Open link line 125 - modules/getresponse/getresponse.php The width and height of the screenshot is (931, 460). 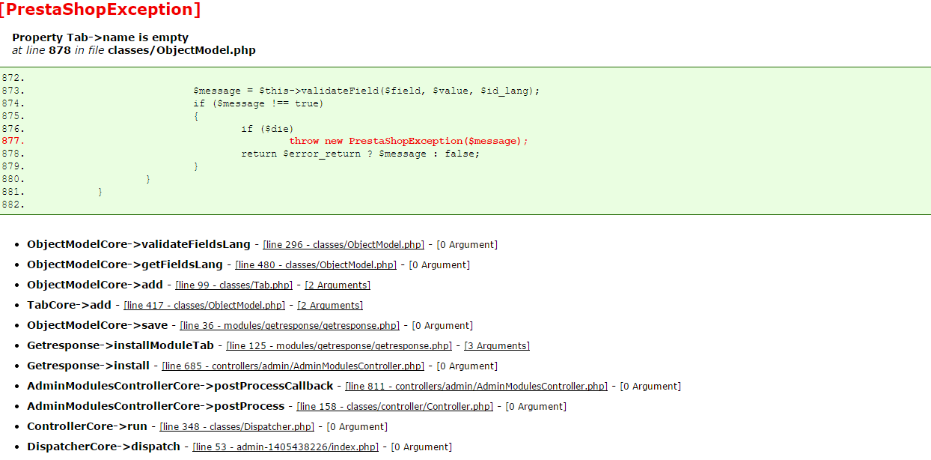pyautogui.click(x=339, y=346)
